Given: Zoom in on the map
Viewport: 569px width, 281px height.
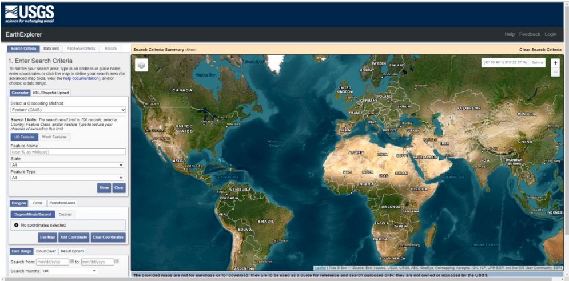Looking at the screenshot, I should click(x=555, y=63).
